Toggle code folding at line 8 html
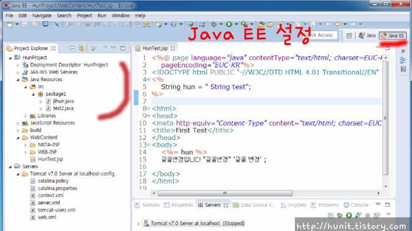Screen dimensions: 412x231 pyautogui.click(x=148, y=108)
